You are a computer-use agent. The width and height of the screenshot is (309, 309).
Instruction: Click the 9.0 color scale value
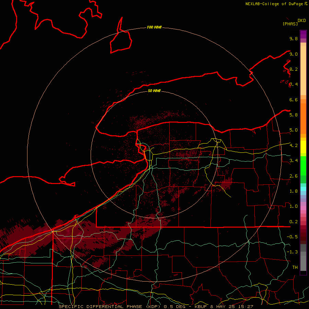(294, 54)
